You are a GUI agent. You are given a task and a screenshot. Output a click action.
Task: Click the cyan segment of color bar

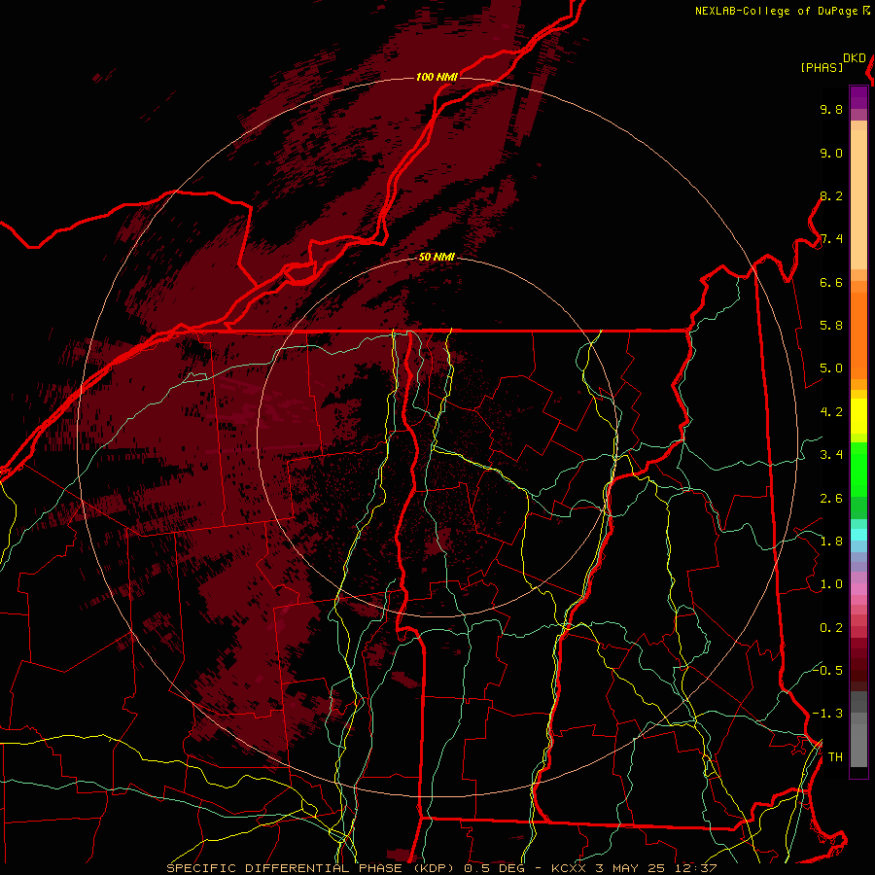(x=858, y=534)
